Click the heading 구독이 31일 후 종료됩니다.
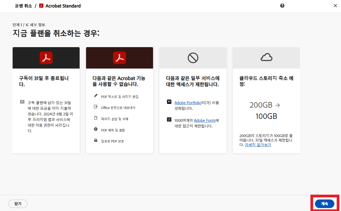The height and width of the screenshot is (211, 341). tap(44, 81)
